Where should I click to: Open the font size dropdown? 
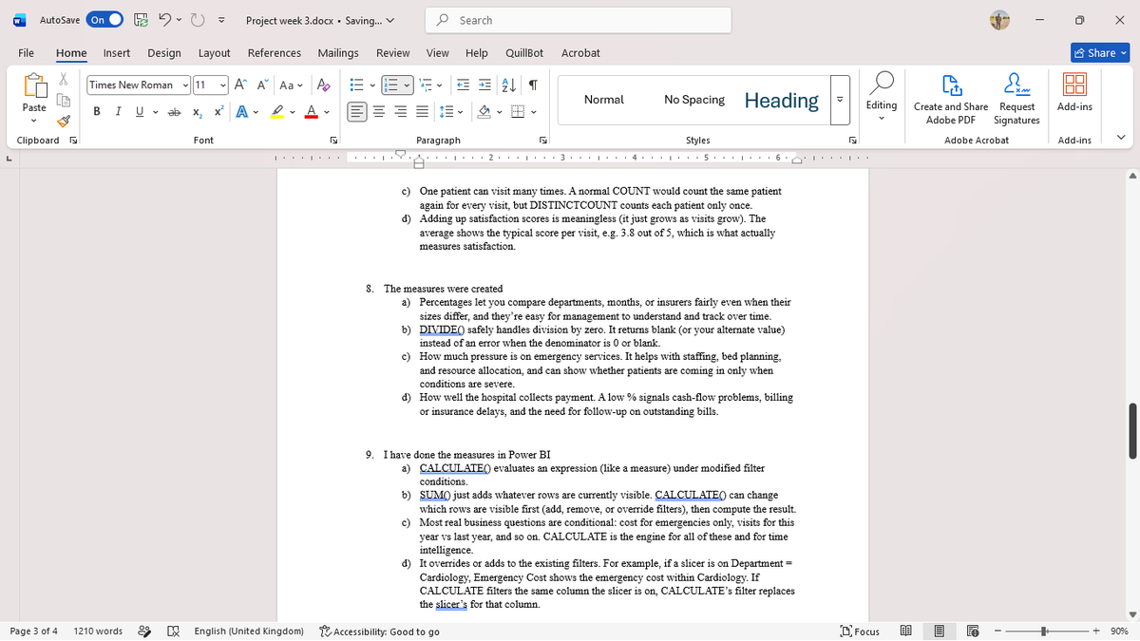(222, 85)
